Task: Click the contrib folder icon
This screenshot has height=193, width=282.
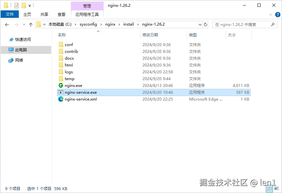Action: (61, 51)
